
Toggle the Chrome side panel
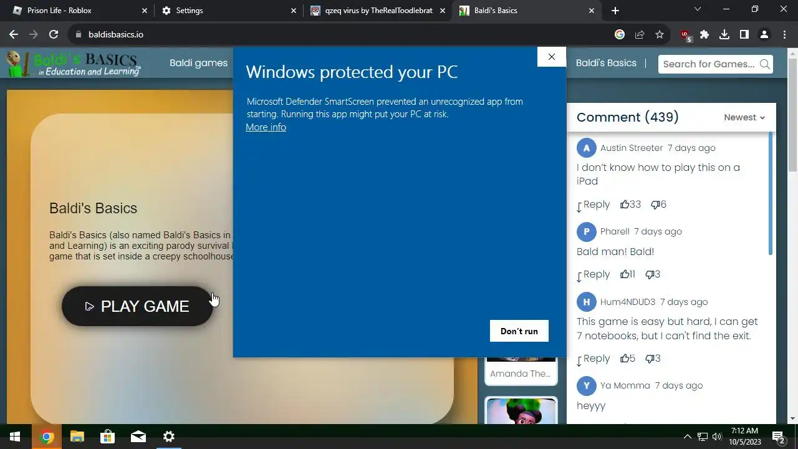(x=744, y=34)
